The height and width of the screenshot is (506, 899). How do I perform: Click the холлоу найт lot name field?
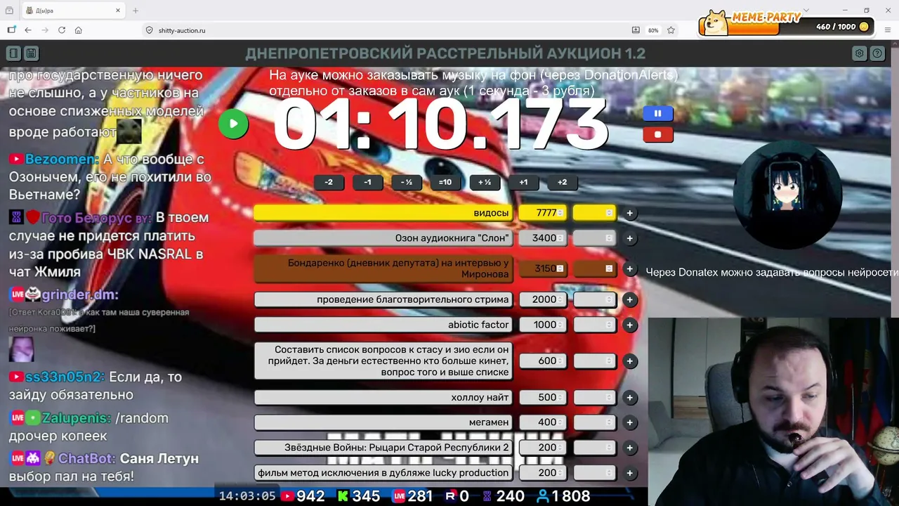383,398
